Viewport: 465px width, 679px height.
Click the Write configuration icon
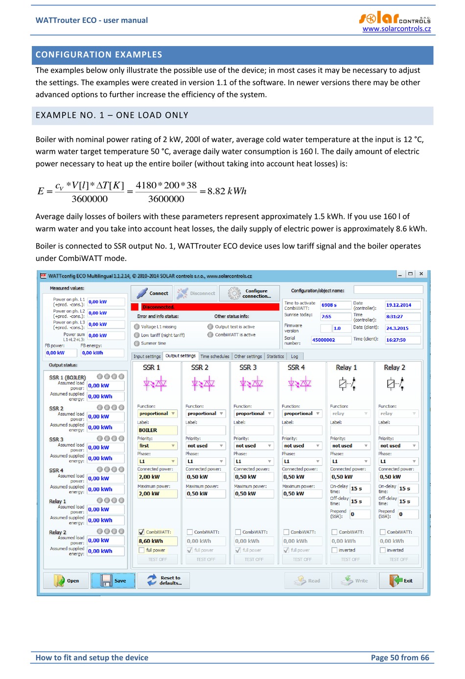click(347, 581)
